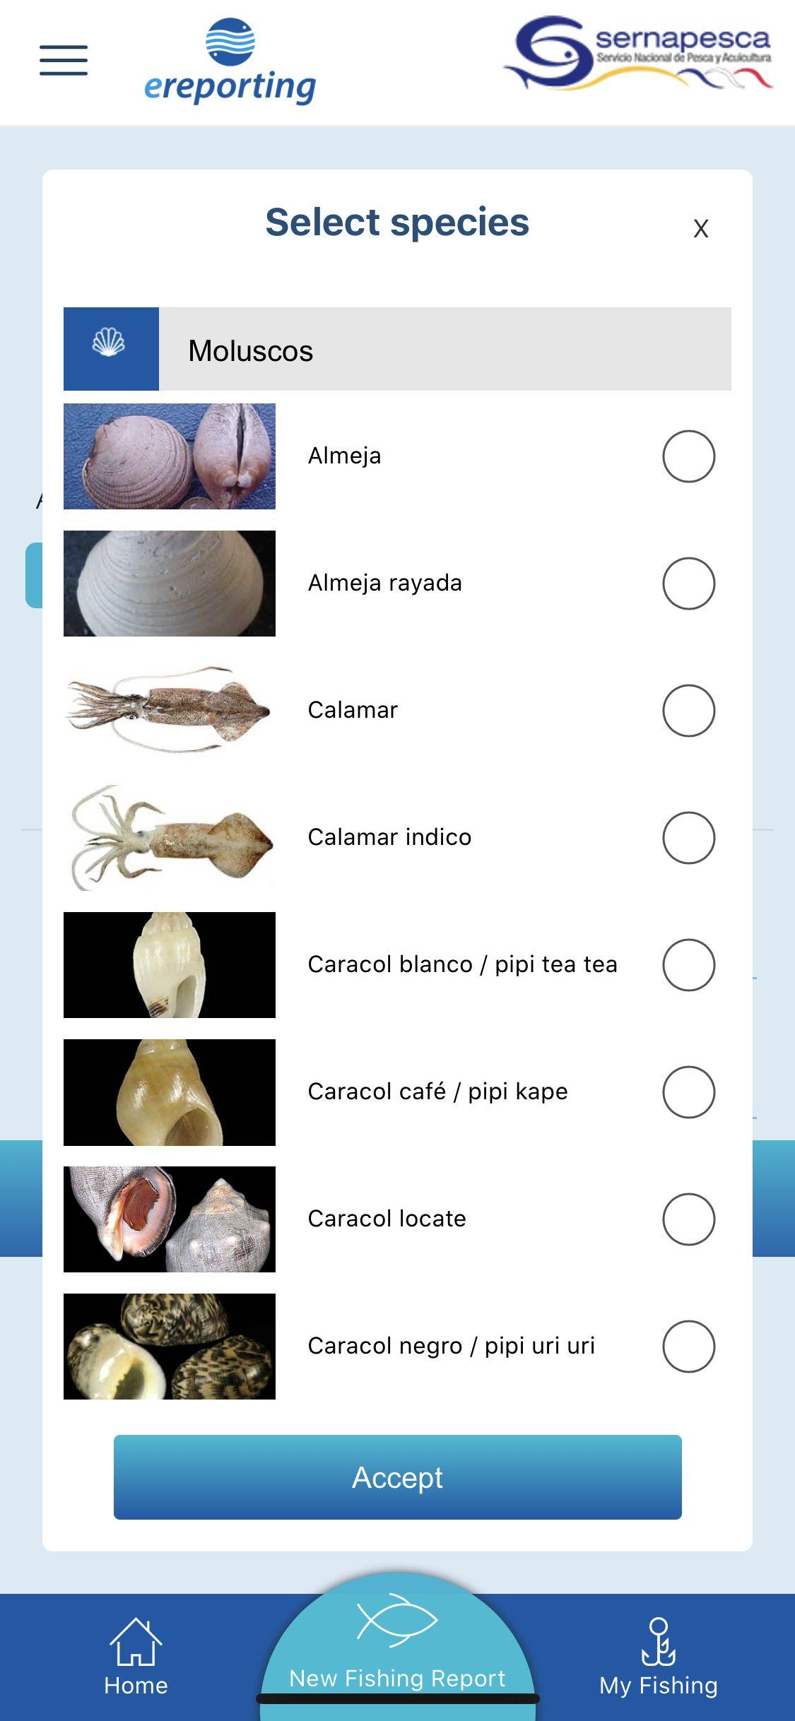The height and width of the screenshot is (1721, 795).
Task: Tap the Caracol locate shell thumbnail
Action: (x=170, y=1219)
